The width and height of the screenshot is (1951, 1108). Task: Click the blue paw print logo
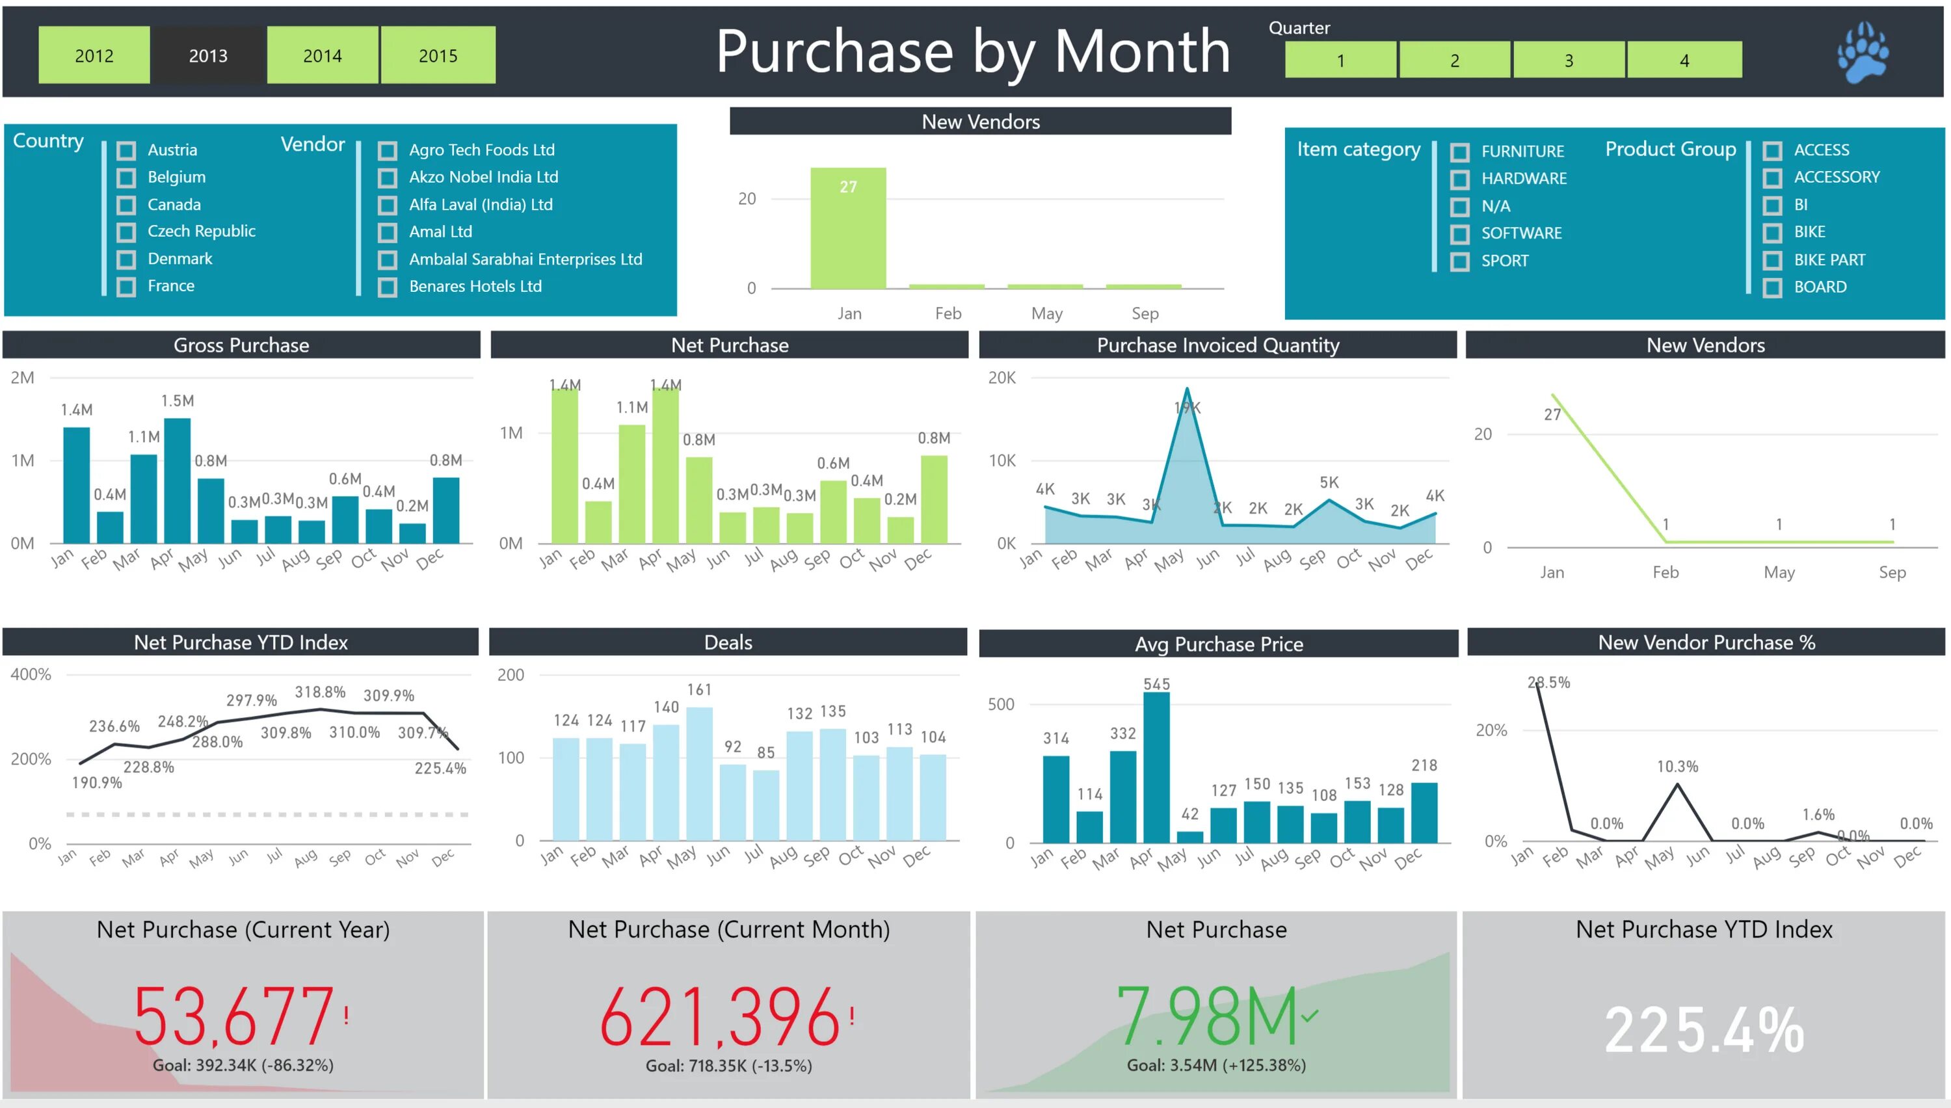(x=1862, y=53)
